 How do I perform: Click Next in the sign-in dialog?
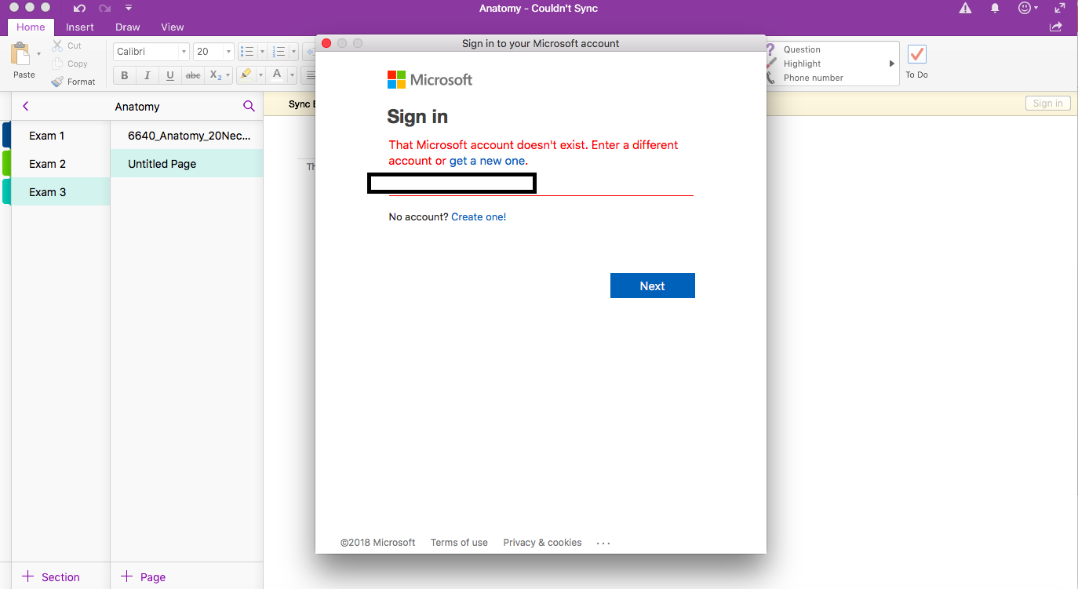point(652,285)
